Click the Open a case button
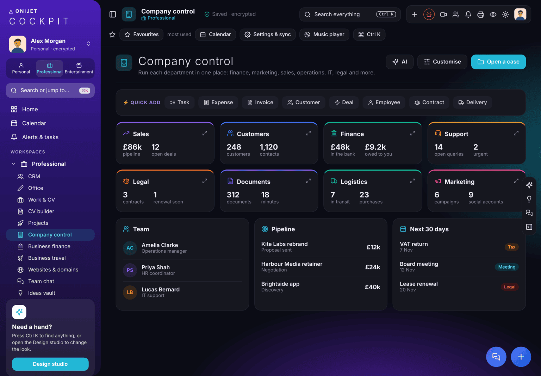Viewport: 541px width, 376px height. pos(498,62)
